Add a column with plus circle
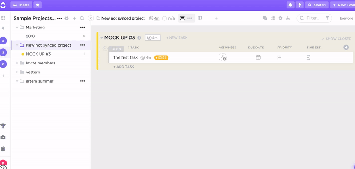Image resolution: width=355 pixels, height=169 pixels. click(346, 47)
